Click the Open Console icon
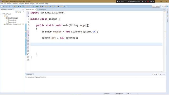This screenshot has height=95, width=169. [x=158, y=74]
